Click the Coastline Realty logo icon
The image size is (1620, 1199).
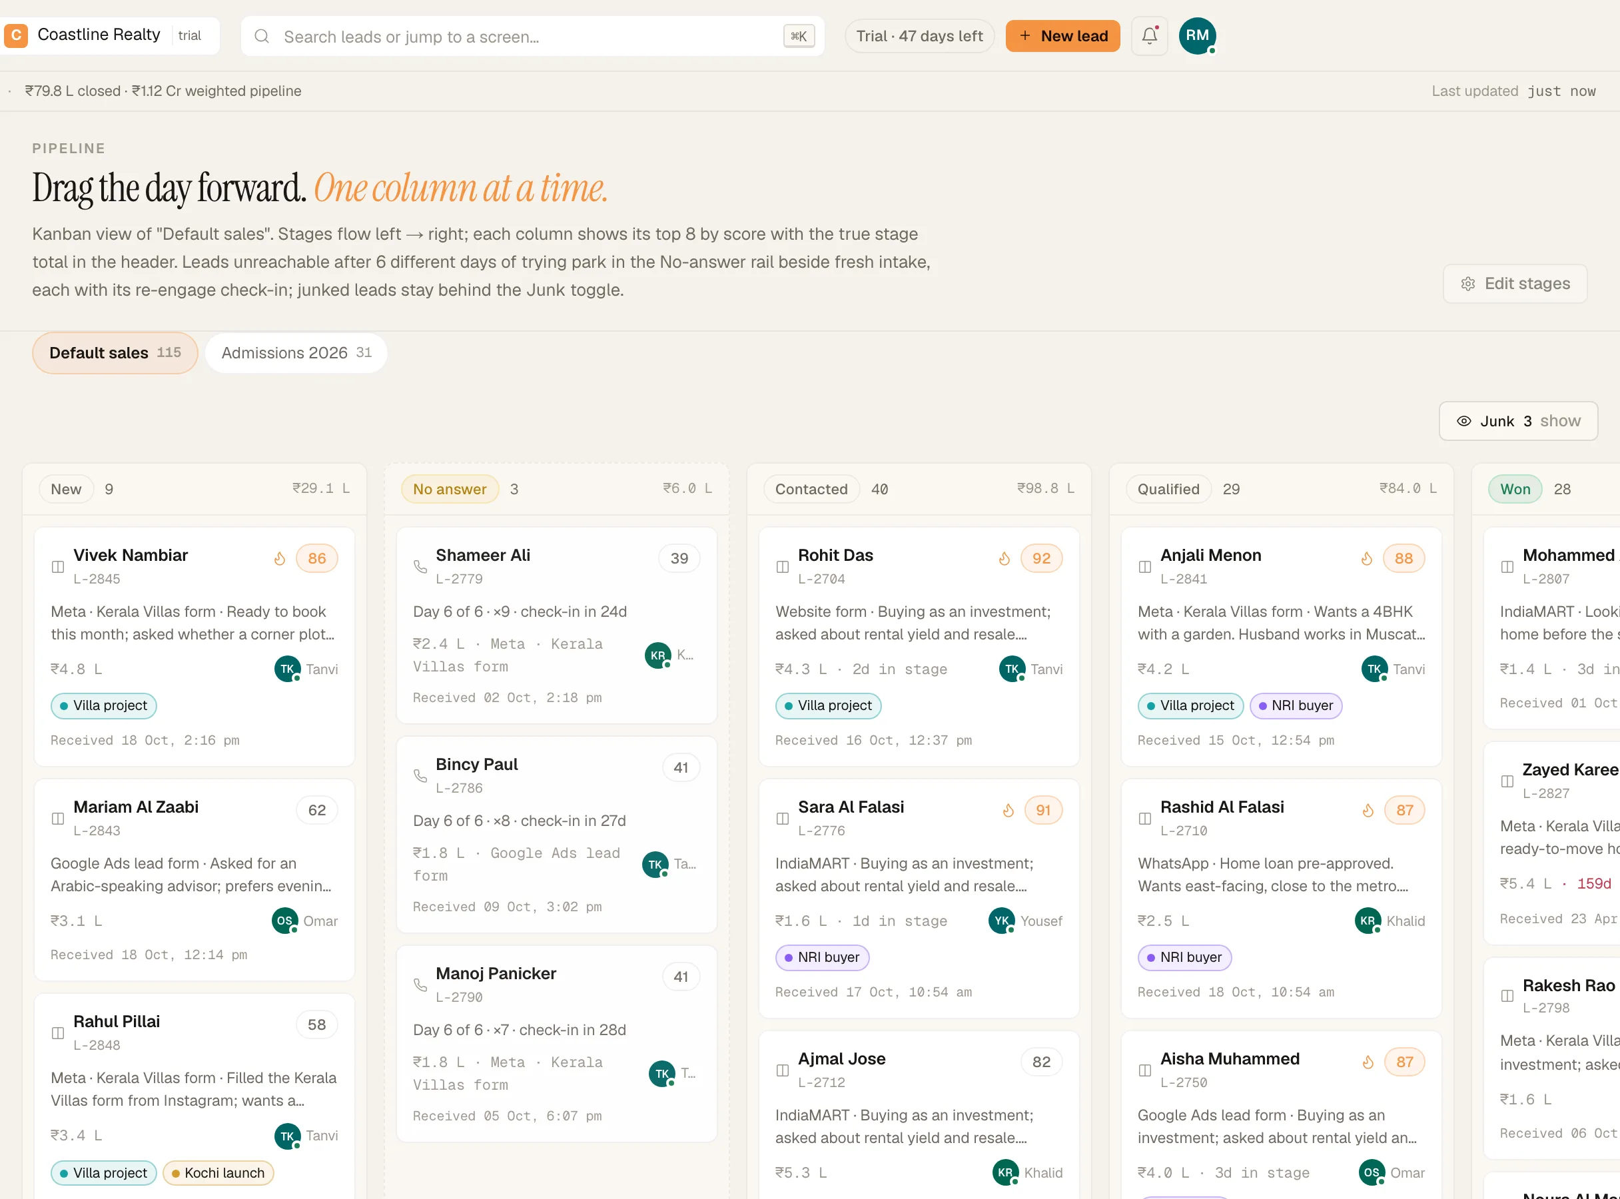pyautogui.click(x=16, y=35)
